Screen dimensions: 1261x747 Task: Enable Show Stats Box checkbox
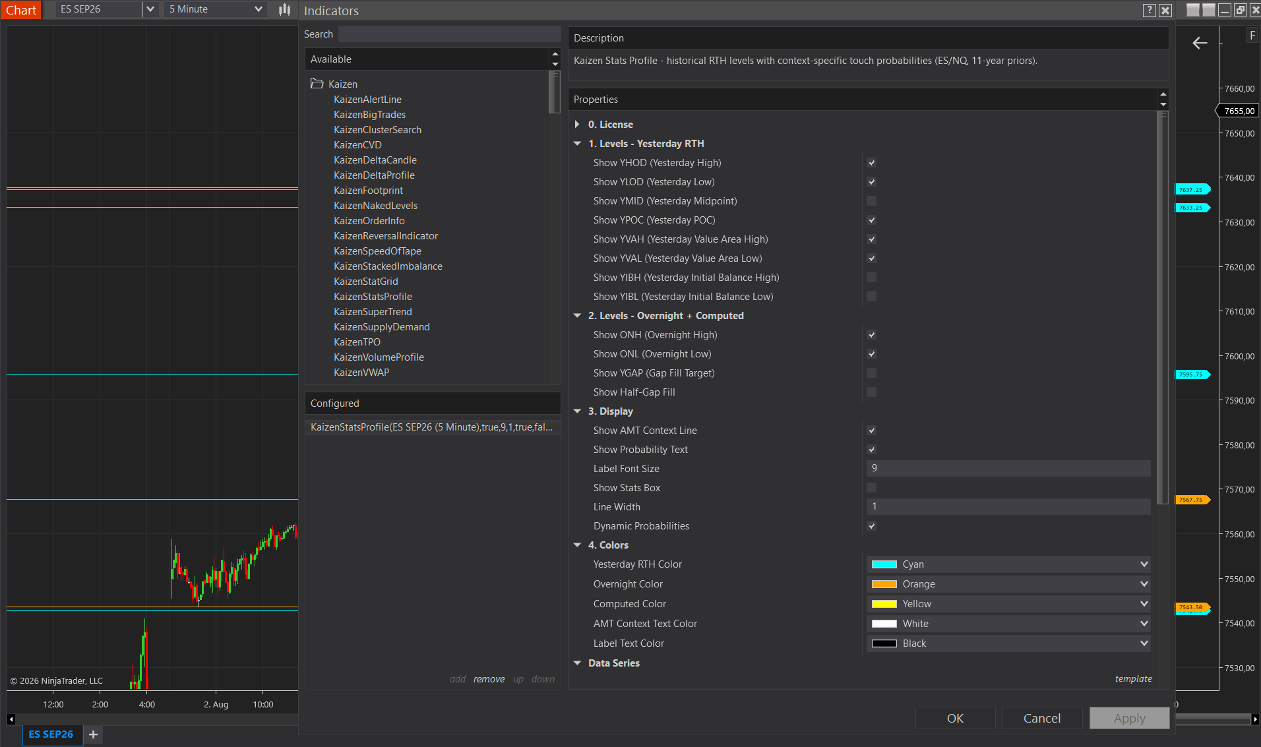(871, 488)
